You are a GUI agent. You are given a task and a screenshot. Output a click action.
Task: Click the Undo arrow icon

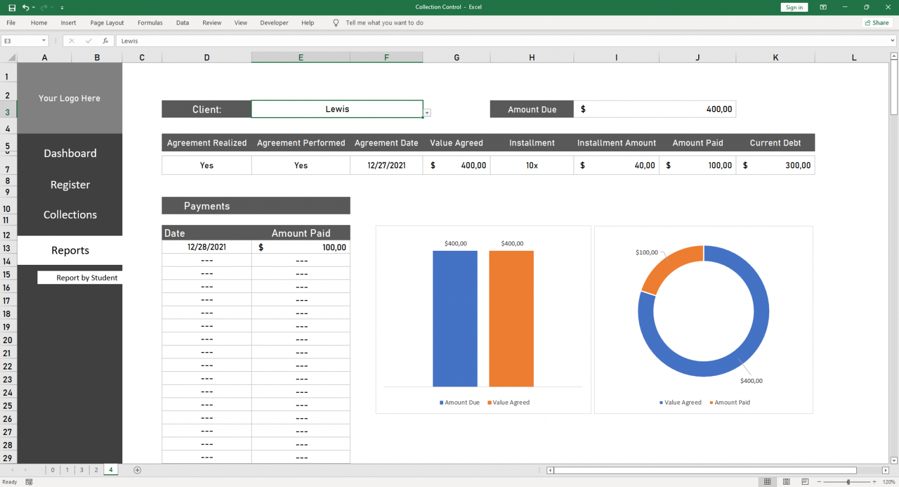coord(26,8)
